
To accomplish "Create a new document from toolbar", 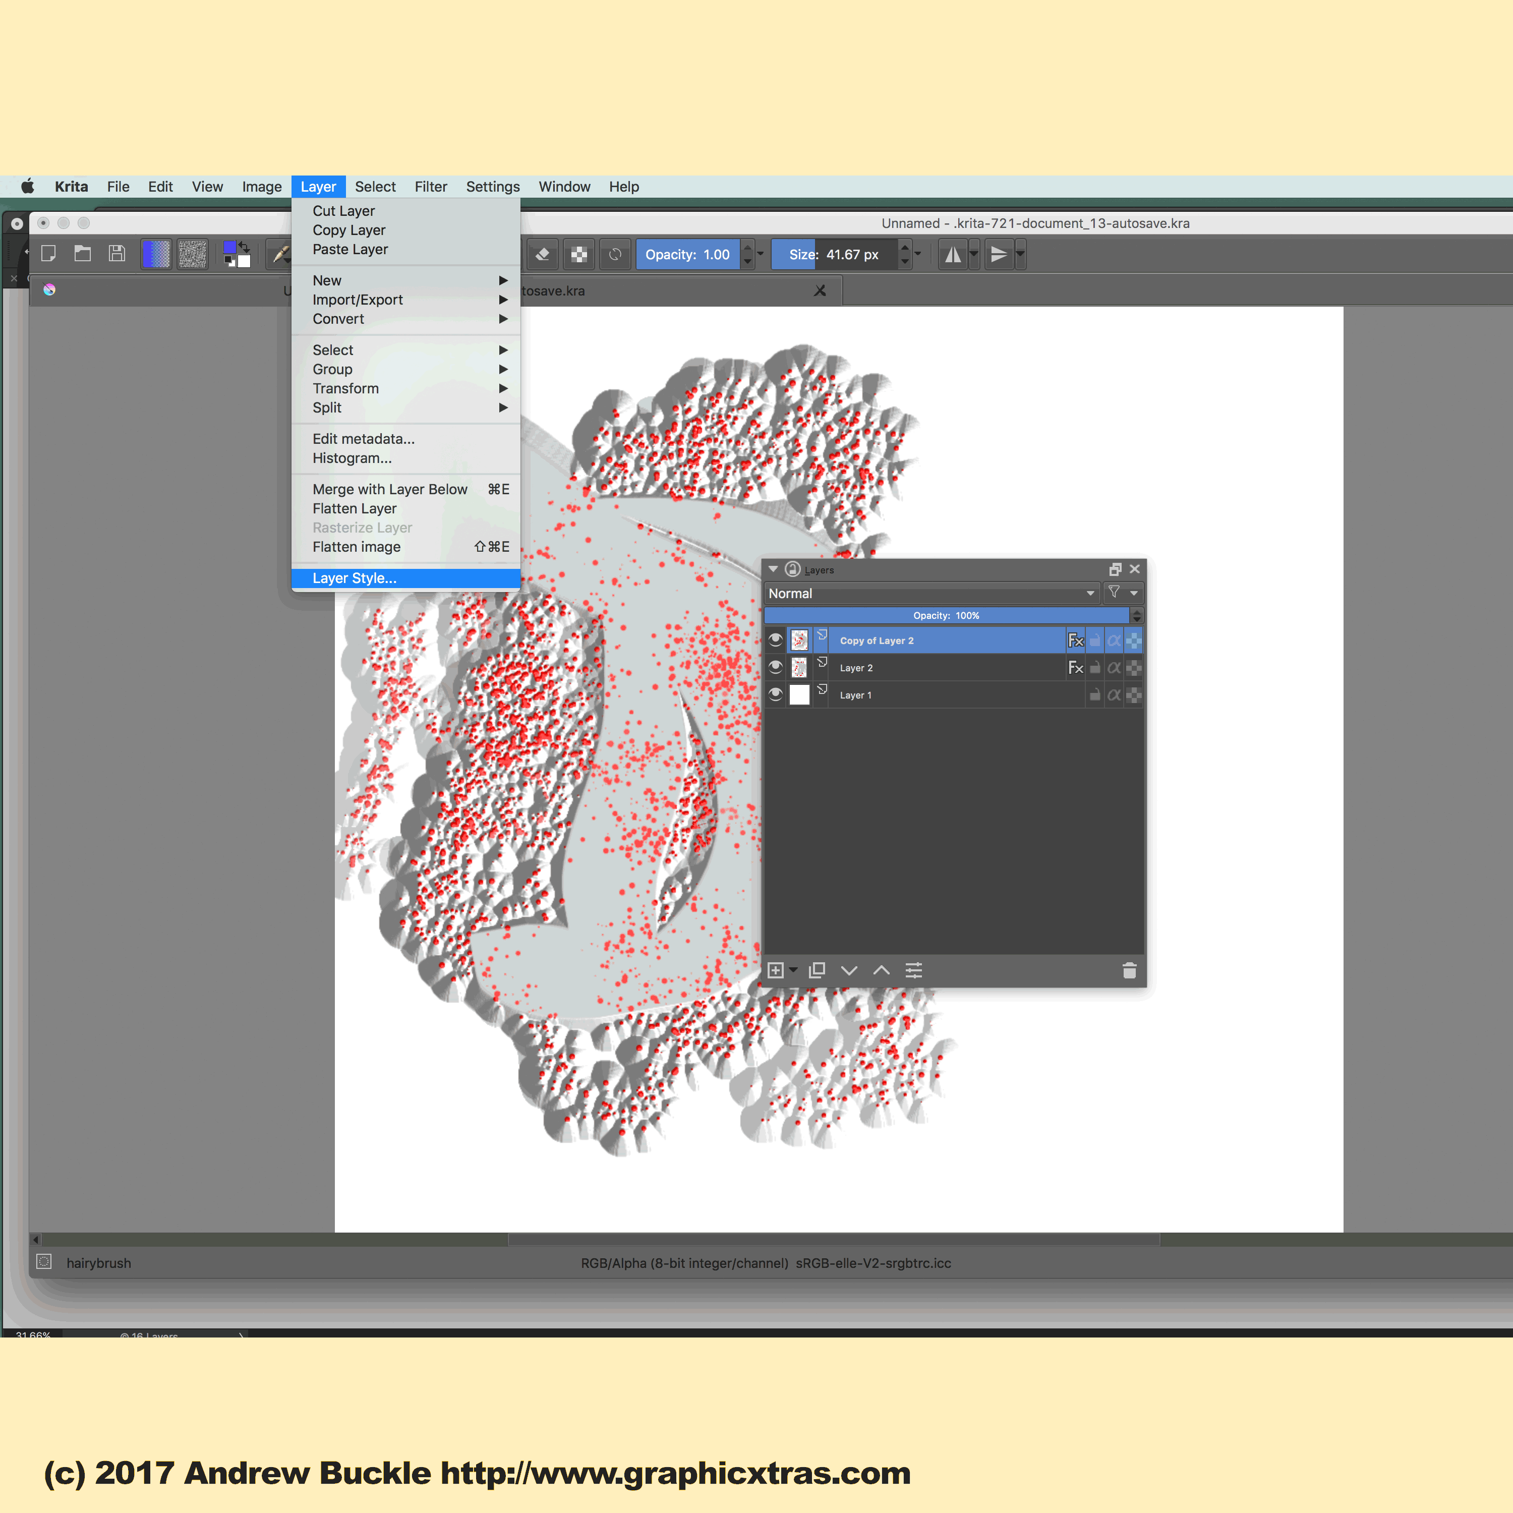I will [x=48, y=254].
